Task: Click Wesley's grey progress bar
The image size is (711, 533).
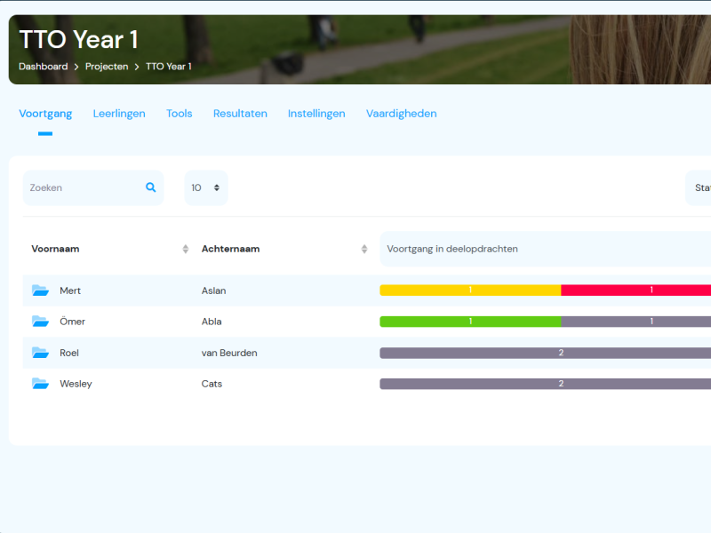Action: coord(545,384)
